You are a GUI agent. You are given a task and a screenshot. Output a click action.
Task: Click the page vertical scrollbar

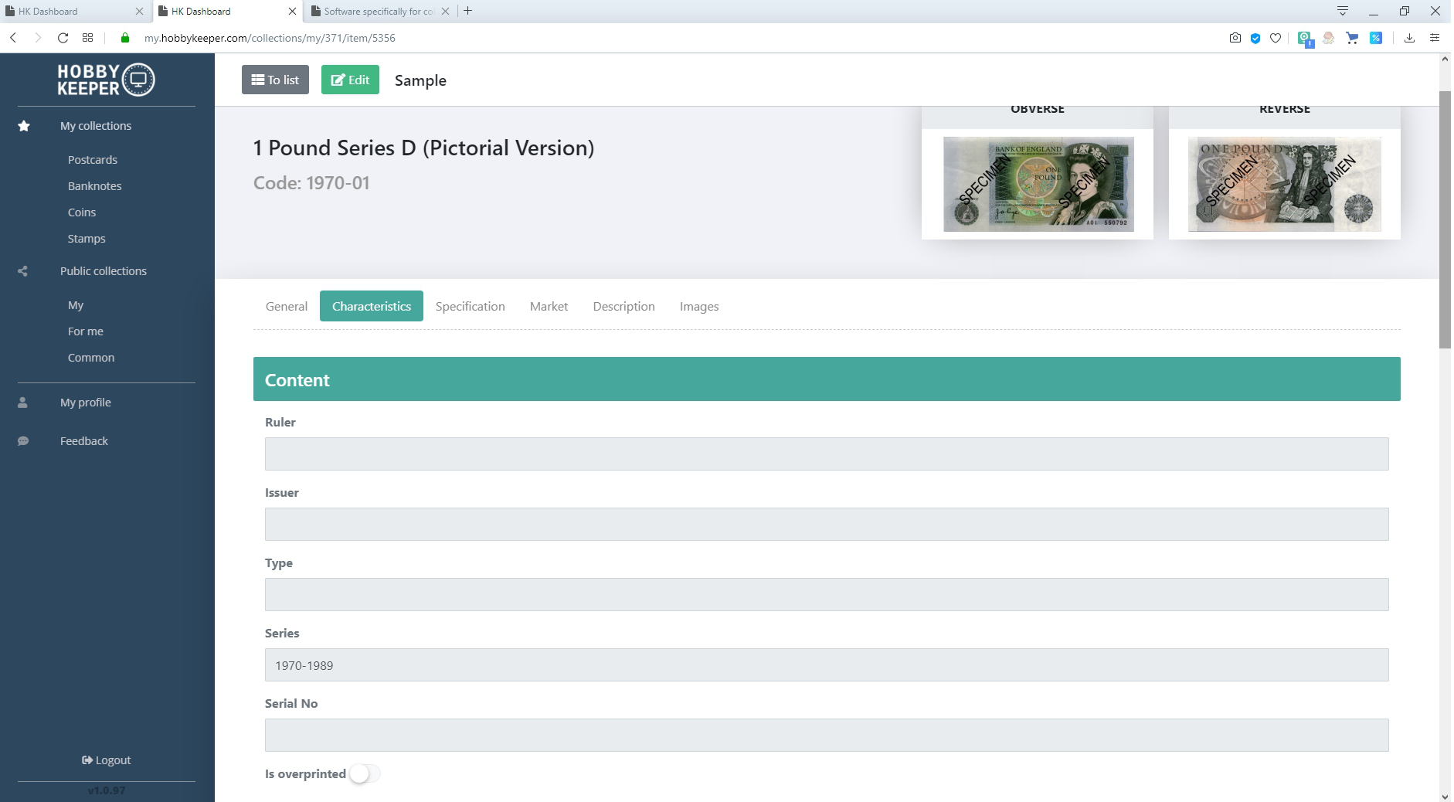point(1444,220)
